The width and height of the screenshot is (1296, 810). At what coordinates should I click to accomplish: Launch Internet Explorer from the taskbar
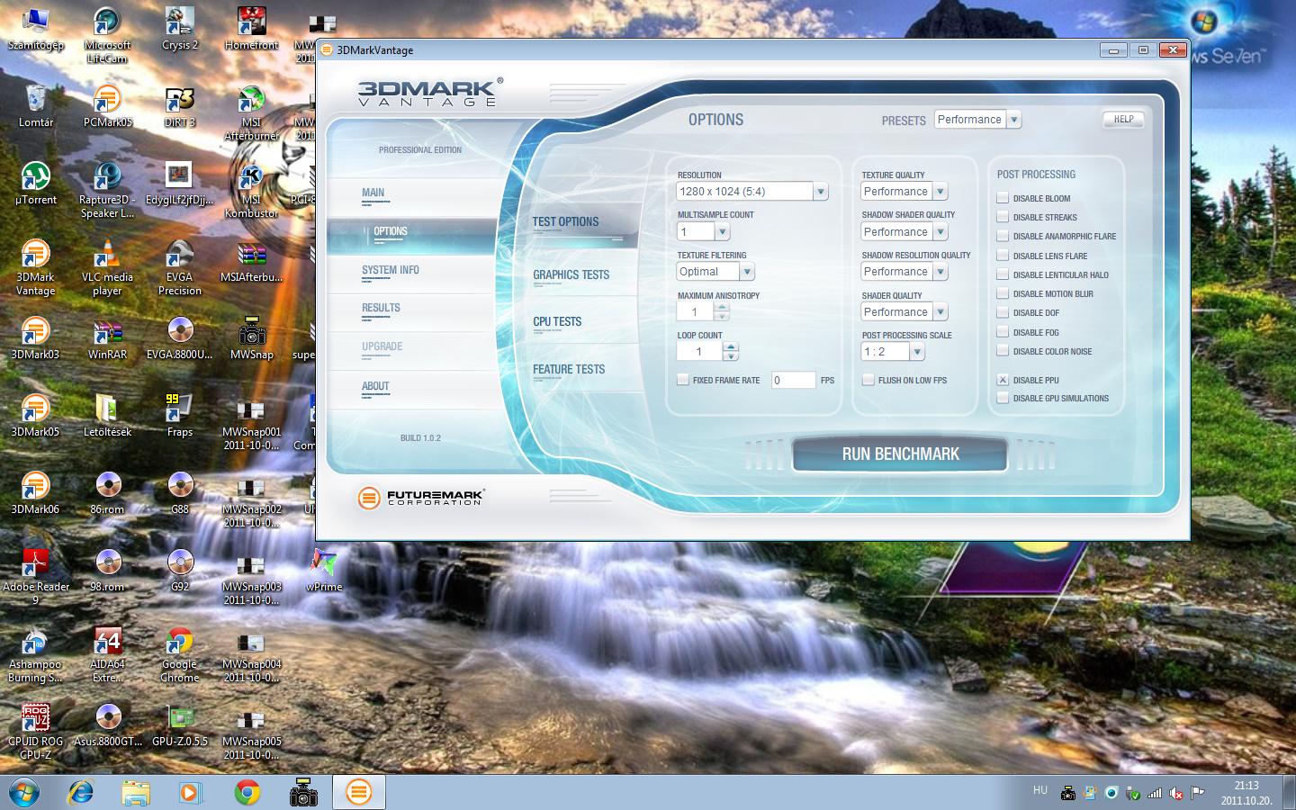(81, 792)
